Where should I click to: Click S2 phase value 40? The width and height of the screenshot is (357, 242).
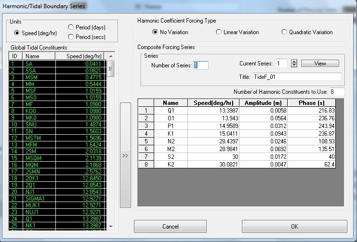(311, 157)
